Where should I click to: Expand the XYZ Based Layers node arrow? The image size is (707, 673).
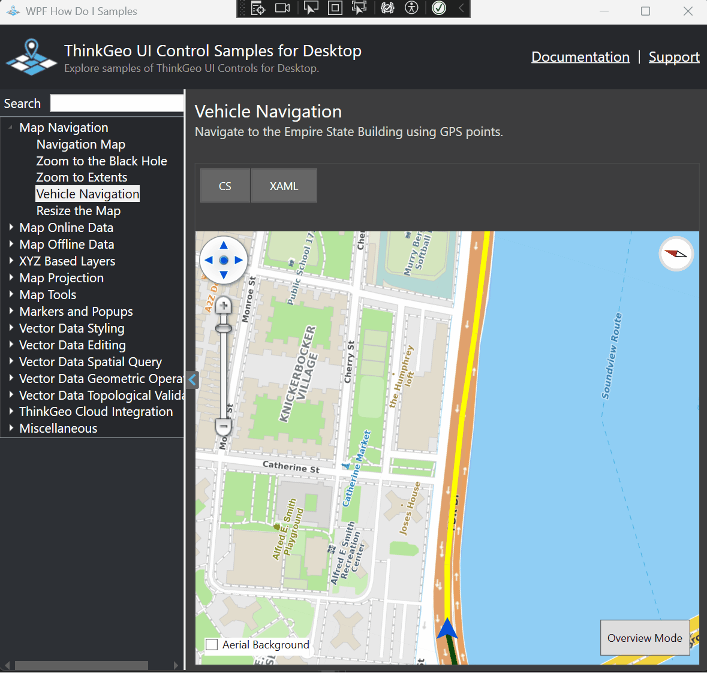(x=11, y=261)
